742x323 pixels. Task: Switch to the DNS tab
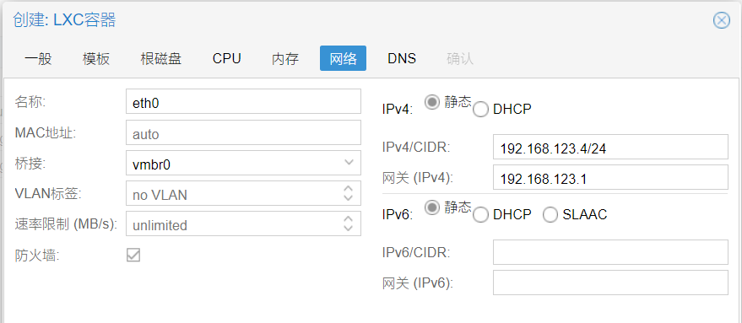coord(402,58)
